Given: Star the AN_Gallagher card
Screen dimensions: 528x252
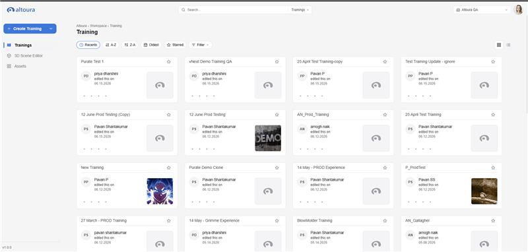Looking at the screenshot, I should coord(493,221).
